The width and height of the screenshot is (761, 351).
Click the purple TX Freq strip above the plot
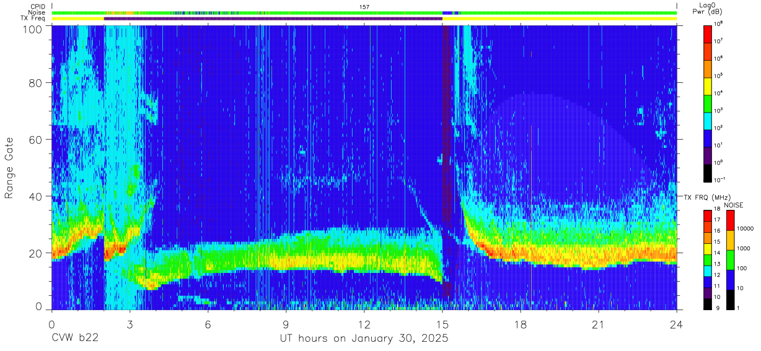[x=273, y=19]
